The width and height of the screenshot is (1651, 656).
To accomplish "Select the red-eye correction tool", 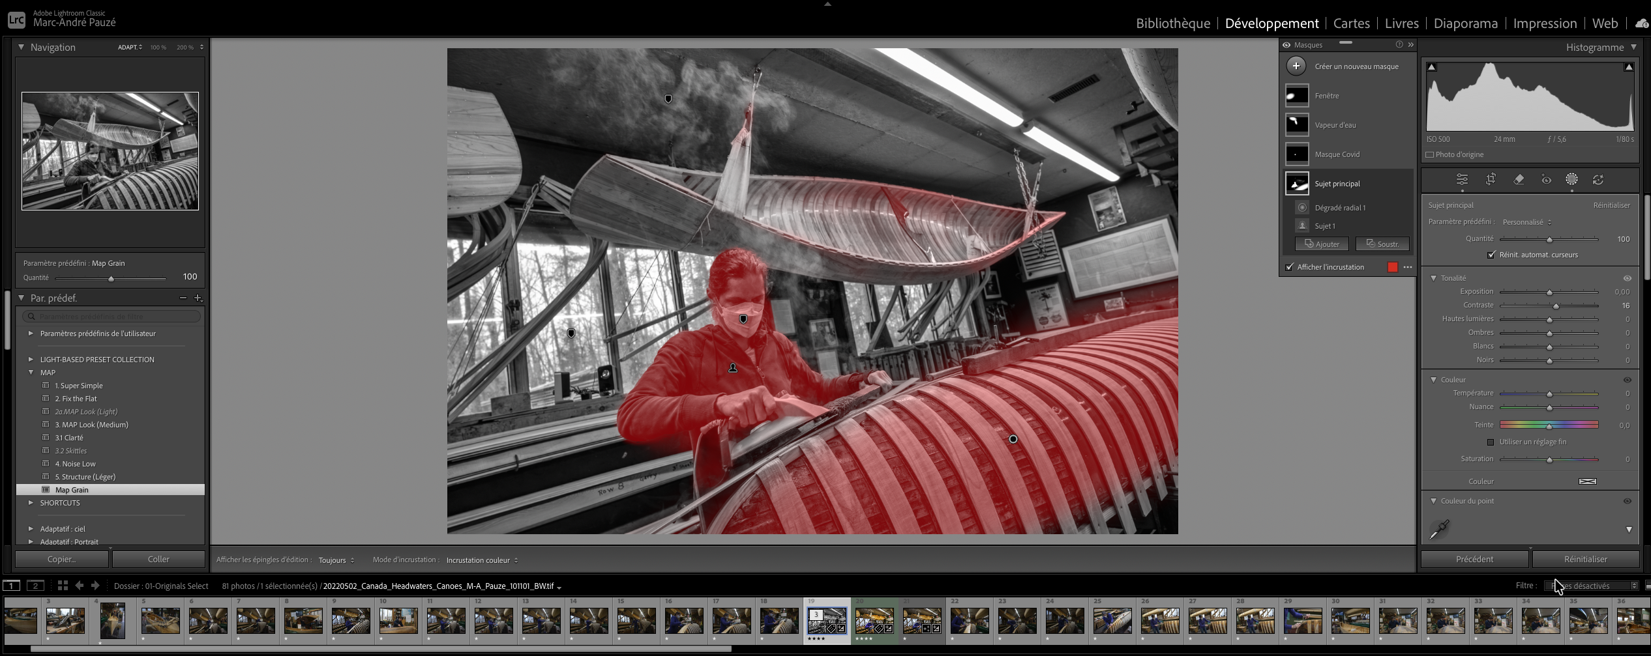I will click(1546, 180).
